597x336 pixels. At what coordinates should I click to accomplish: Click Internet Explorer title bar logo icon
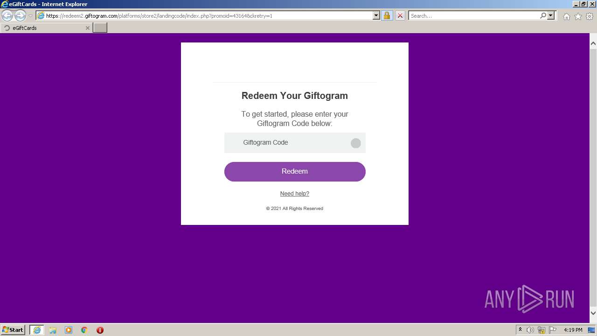click(x=4, y=4)
